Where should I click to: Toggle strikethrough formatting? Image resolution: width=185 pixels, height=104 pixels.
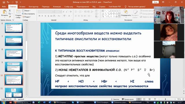click(51, 16)
